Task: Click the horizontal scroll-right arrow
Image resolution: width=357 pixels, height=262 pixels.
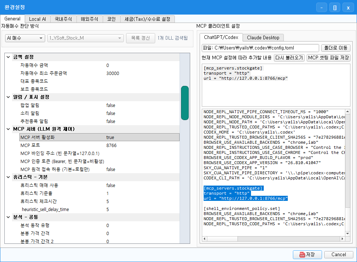Action: [x=342, y=239]
